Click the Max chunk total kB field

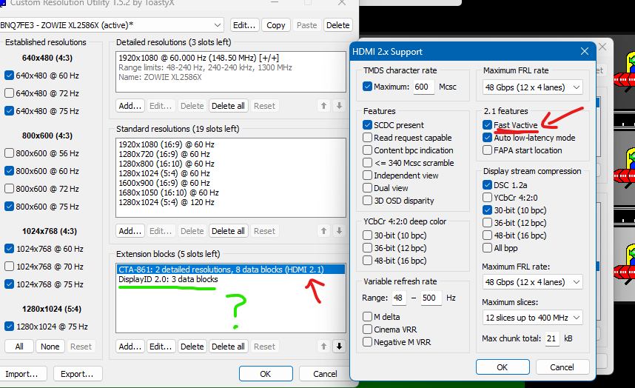552,339
